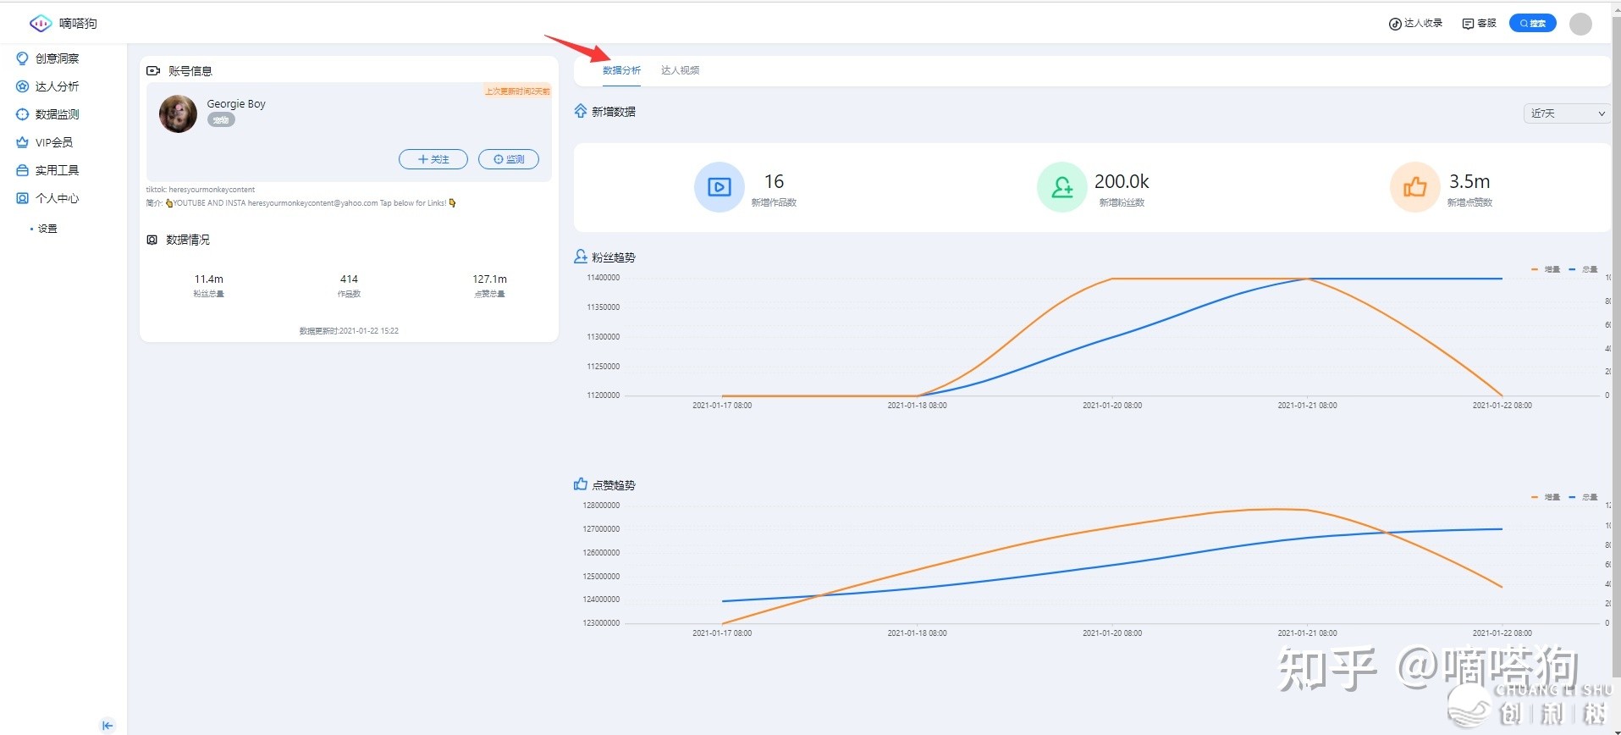Screen dimensions: 1621x735
Task: Toggle 增量 series in the 点赞趋势 legend
Action: [1547, 497]
